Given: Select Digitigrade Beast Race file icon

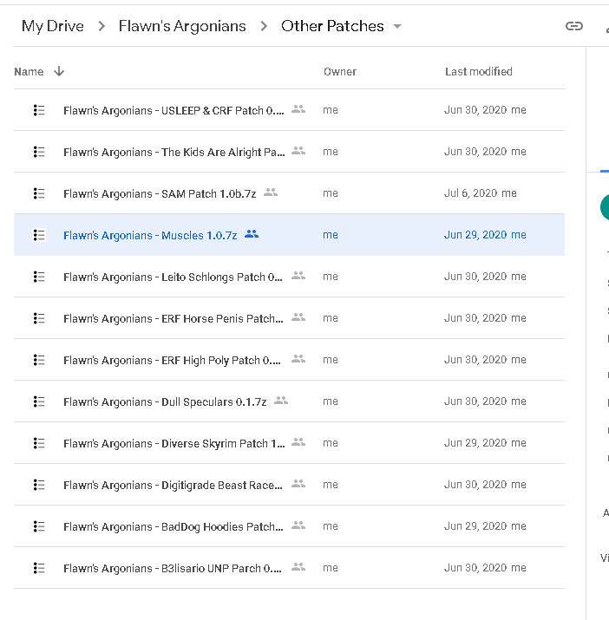Looking at the screenshot, I should coord(39,485).
